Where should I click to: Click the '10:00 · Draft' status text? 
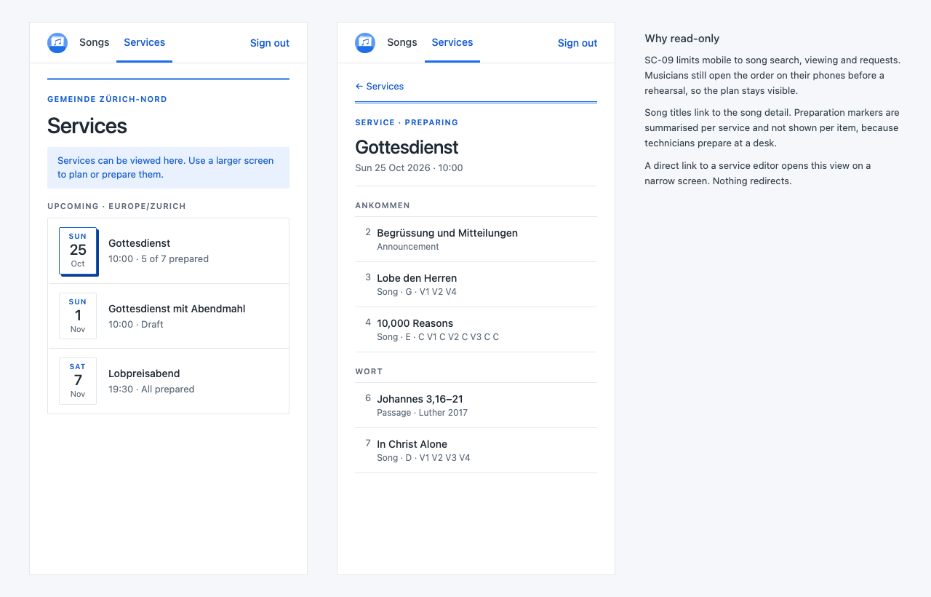click(136, 324)
